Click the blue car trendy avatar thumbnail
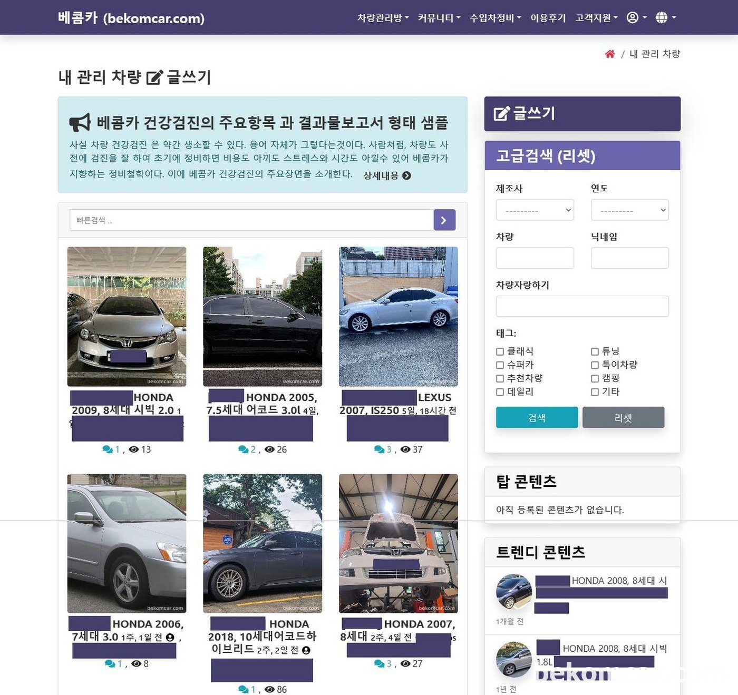738x695 pixels. tap(514, 592)
